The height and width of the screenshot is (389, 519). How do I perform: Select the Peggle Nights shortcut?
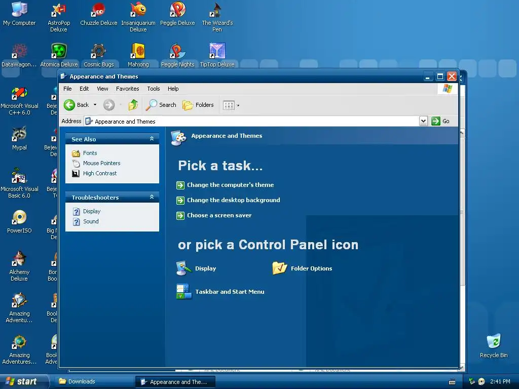(x=177, y=55)
